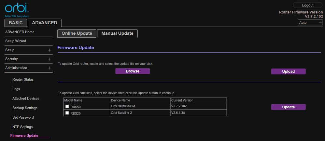Open the Online Update tab
This screenshot has width=325, height=141.
click(x=77, y=33)
